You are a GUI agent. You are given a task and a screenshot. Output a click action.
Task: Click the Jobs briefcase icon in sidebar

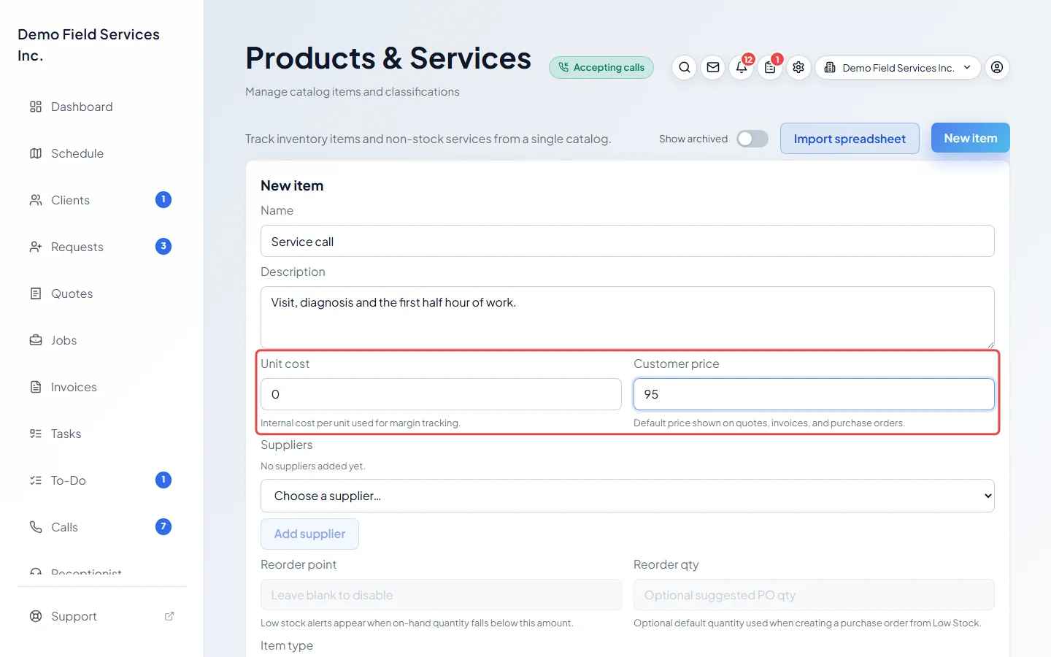[x=36, y=340]
